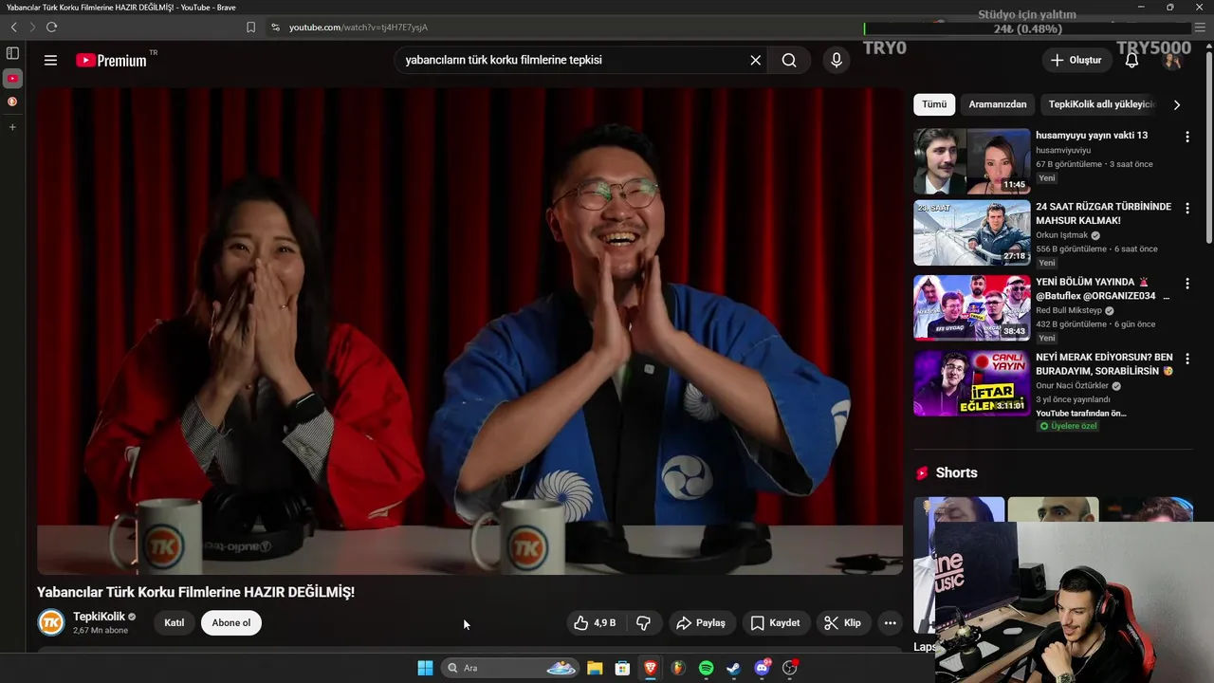
Task: Open YouTube hamburger guide menu
Action: 50,60
